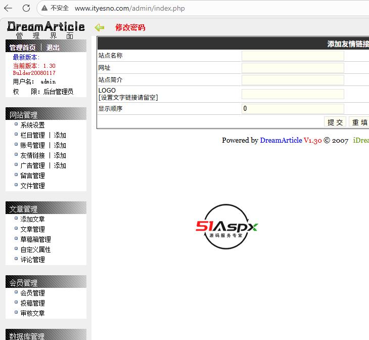Open 文章管理 menu item
This screenshot has height=340, width=369.
click(x=32, y=229)
